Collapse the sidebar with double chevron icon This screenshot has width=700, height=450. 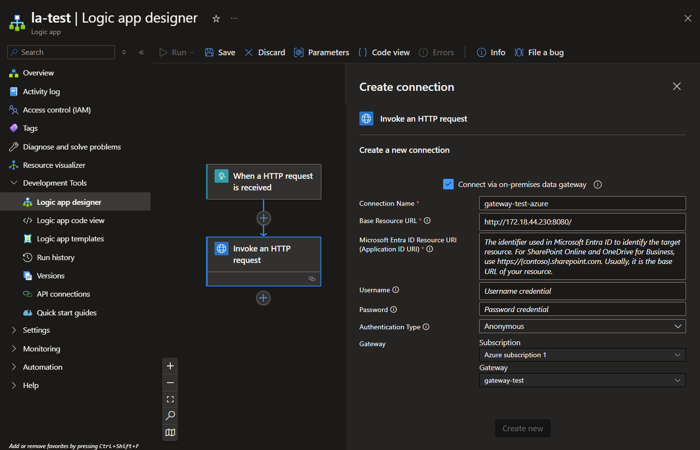tap(141, 52)
